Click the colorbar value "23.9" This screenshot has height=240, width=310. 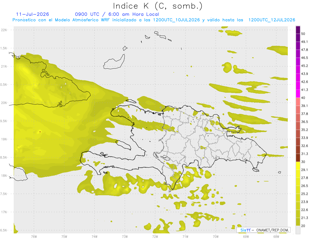(305, 202)
